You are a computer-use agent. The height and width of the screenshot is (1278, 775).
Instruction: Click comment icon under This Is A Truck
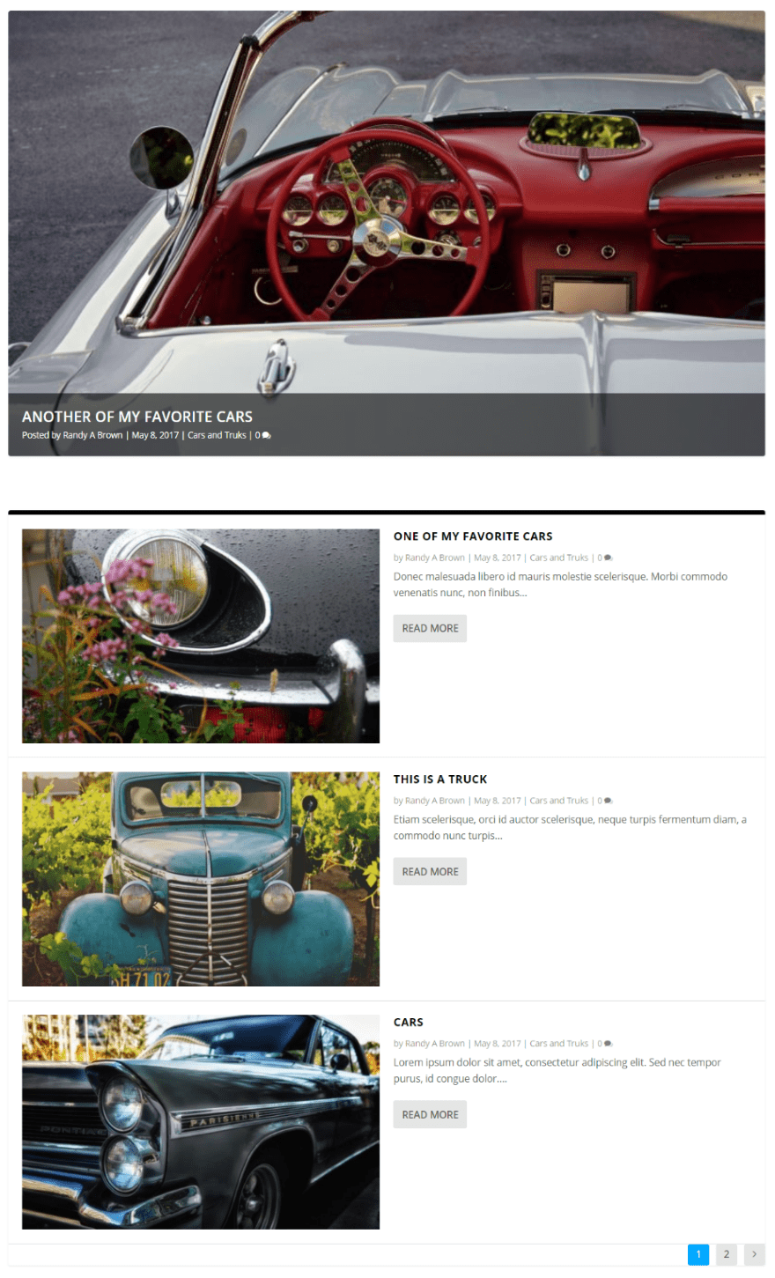pyautogui.click(x=608, y=801)
